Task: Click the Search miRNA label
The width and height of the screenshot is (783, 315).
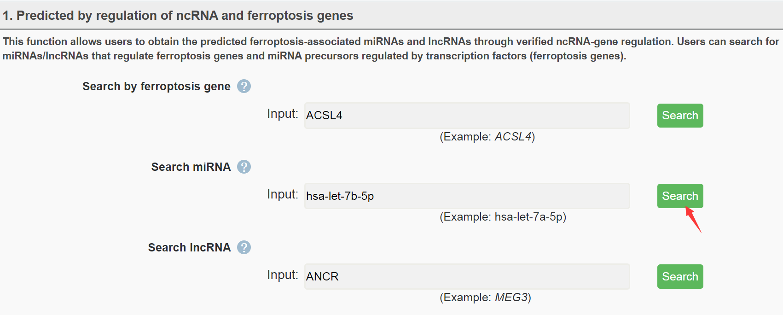Action: point(191,167)
